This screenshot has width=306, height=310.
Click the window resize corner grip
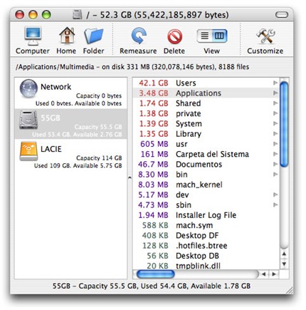pos(289,290)
